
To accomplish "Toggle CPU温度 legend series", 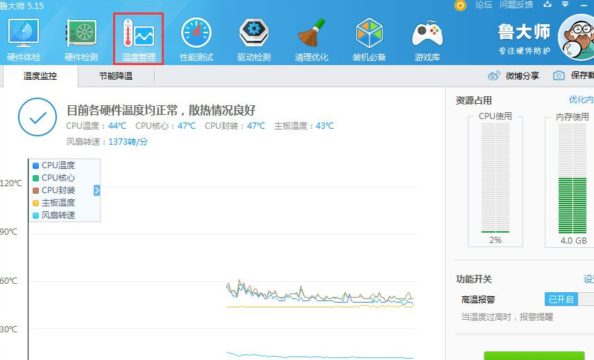I will [54, 165].
